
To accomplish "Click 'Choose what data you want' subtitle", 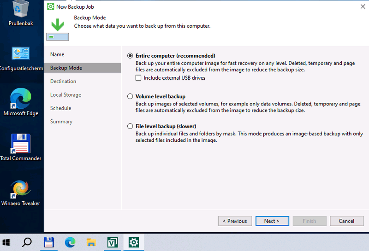I will (142, 26).
